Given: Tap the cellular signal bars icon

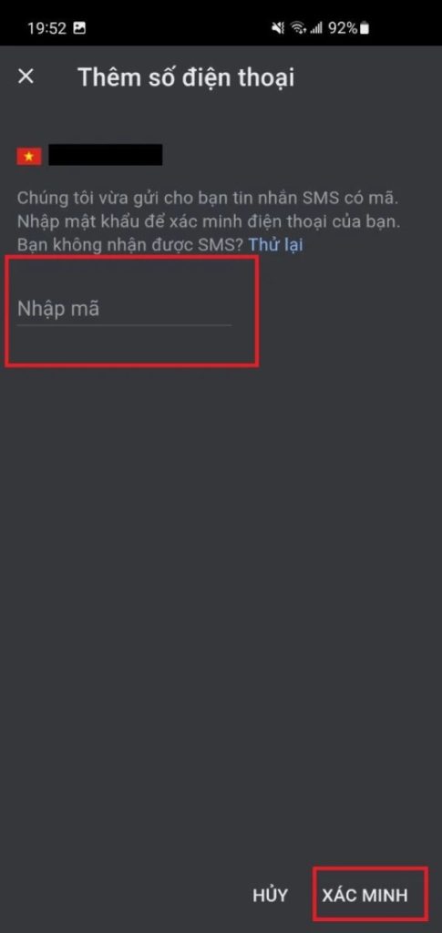Looking at the screenshot, I should tap(316, 28).
